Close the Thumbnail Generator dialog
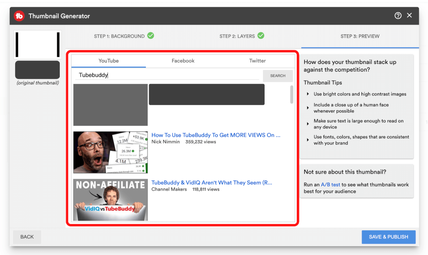 pos(410,15)
